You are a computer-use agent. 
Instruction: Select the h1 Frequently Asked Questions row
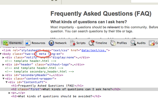[x=47, y=86]
